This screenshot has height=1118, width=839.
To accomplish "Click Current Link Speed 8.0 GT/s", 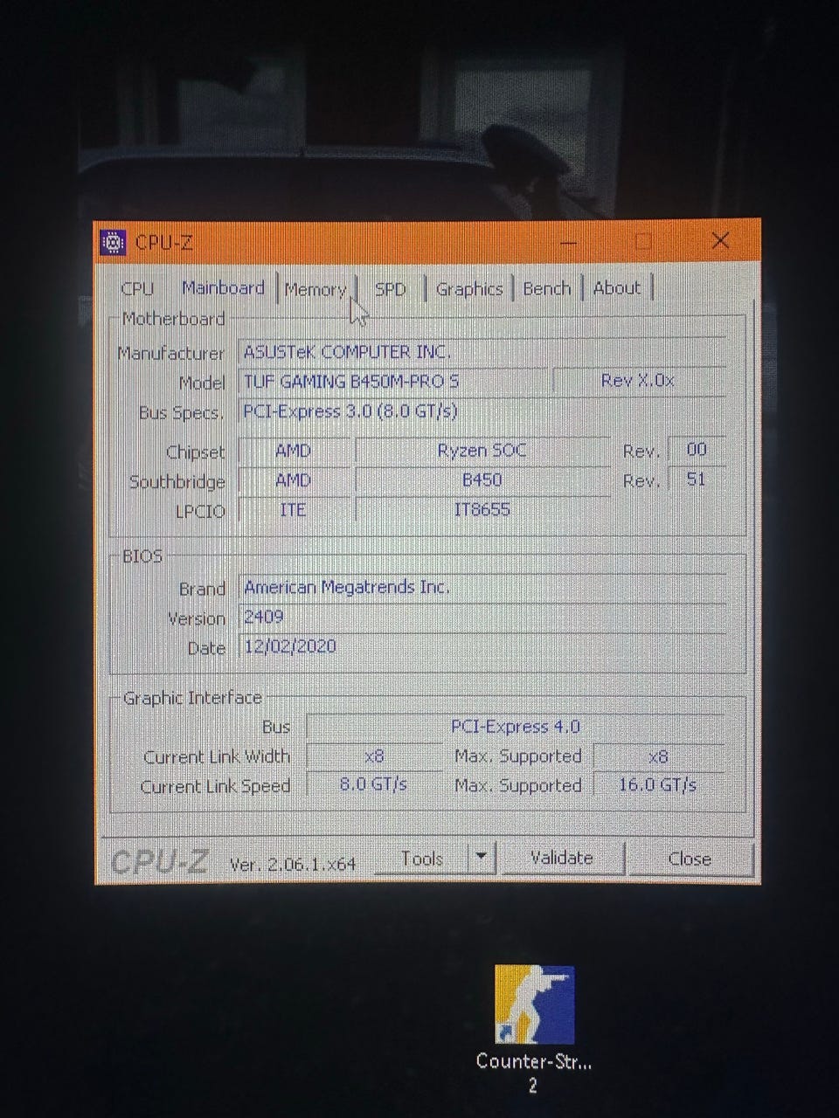I will [x=374, y=785].
